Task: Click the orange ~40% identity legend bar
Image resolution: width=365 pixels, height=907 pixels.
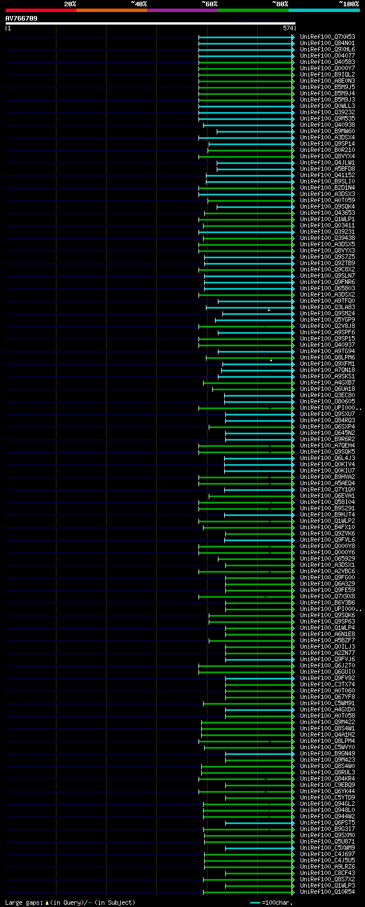Action: click(x=111, y=10)
